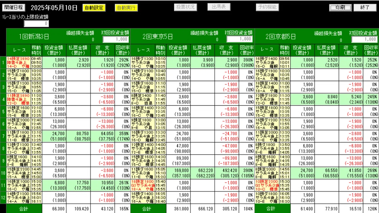This screenshot has height=213, width=379.
Task: Click the date text 2025年05月10日
Action: [x=54, y=7]
